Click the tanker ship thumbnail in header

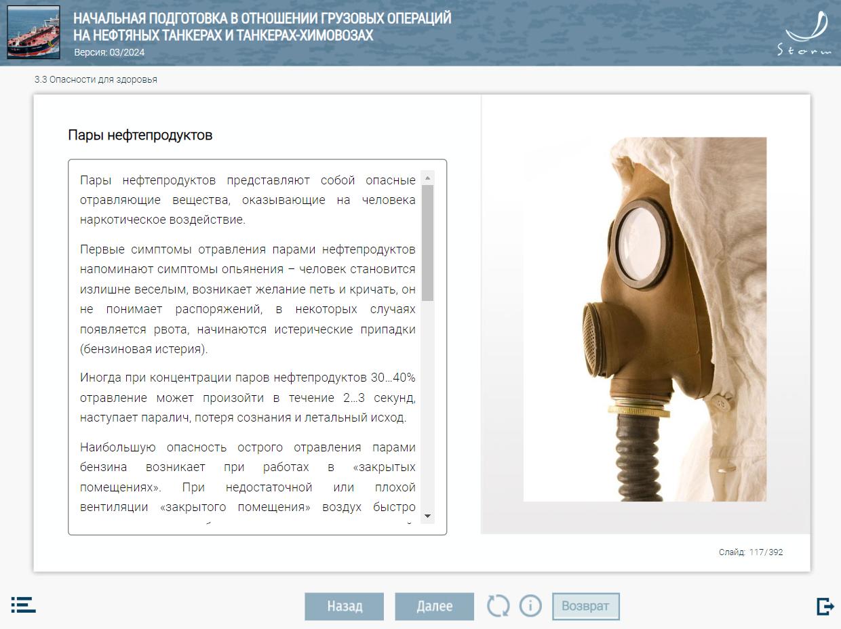[34, 32]
